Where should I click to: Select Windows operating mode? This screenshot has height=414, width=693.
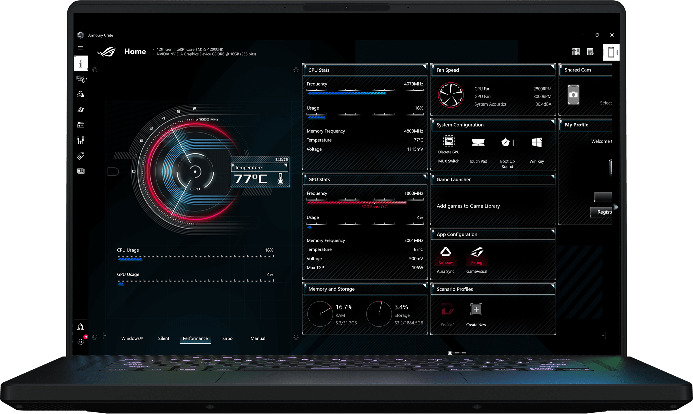[132, 338]
